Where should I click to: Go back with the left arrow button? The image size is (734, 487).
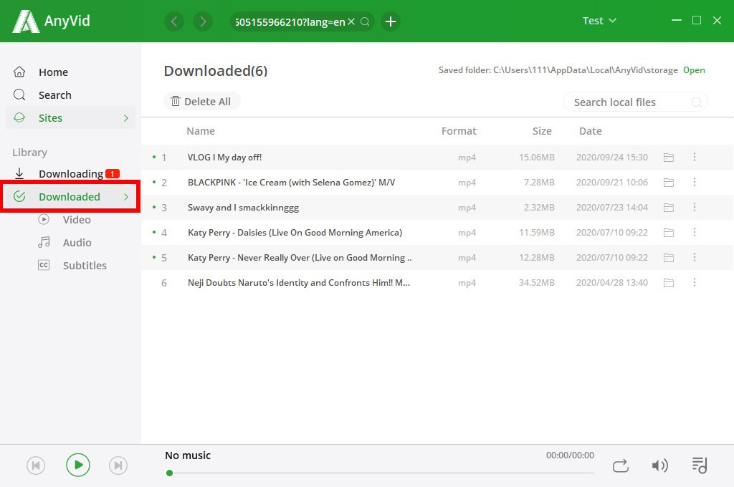click(174, 21)
